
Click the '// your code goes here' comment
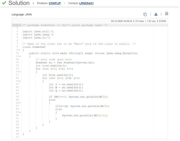[54, 60]
